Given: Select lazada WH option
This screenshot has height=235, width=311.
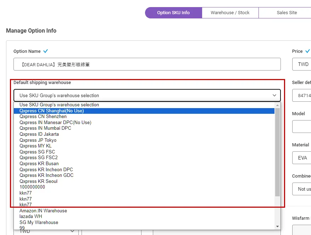Looking at the screenshot, I should [x=144, y=216].
